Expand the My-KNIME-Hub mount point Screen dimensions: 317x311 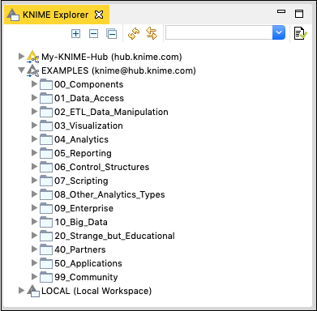(x=21, y=57)
